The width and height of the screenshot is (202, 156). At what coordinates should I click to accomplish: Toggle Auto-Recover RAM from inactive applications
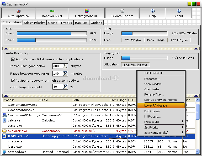pyautogui.click(x=13, y=59)
